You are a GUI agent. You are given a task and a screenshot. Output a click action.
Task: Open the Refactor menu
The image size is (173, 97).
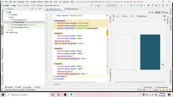(x=40, y=2)
